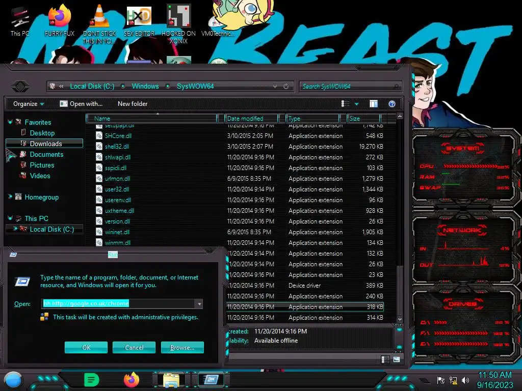Viewport: 522px width, 391px height.
Task: Click the wininet.dll file icon
Action: pyautogui.click(x=99, y=232)
